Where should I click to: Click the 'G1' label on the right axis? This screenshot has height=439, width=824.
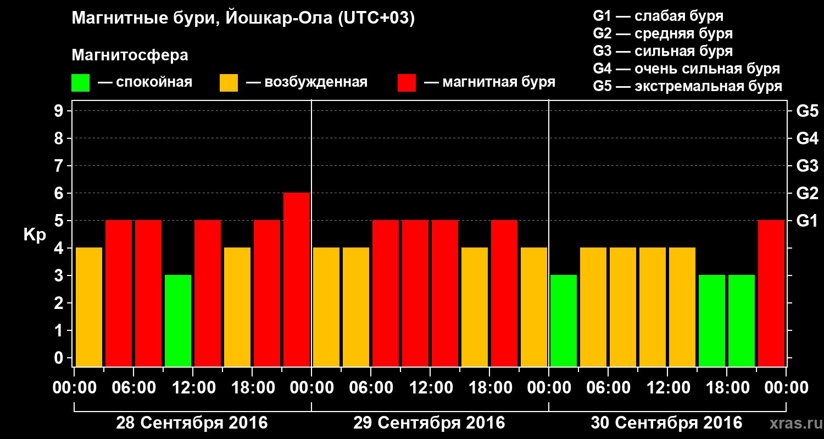point(807,221)
